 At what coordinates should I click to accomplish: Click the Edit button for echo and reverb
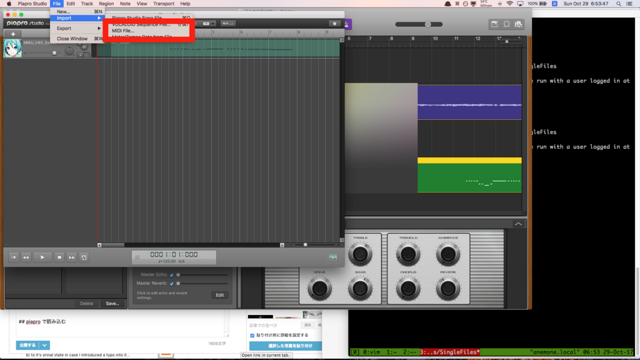point(219,295)
